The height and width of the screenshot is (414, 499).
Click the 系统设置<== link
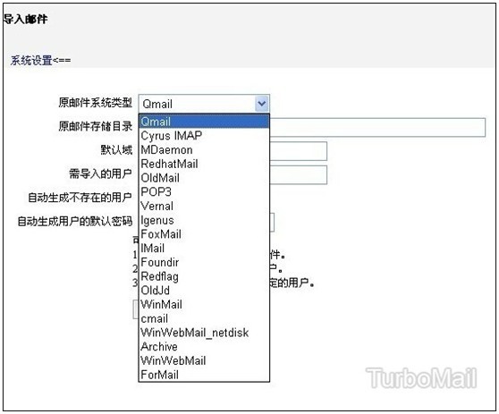pyautogui.click(x=40, y=60)
